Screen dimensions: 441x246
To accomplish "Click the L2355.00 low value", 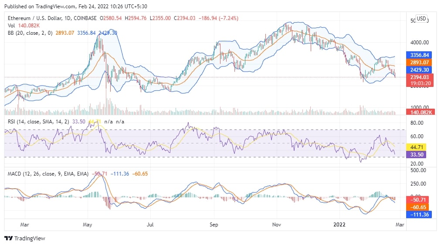I will pyautogui.click(x=160, y=18).
